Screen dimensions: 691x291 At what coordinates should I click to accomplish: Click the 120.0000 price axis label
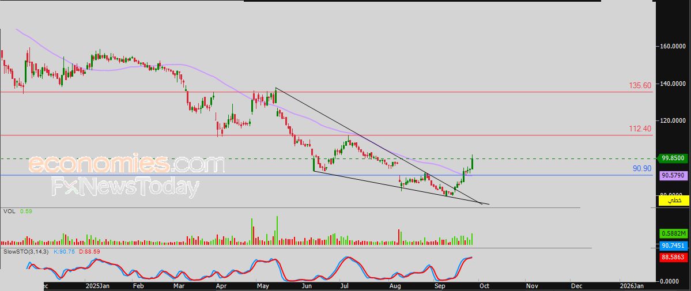click(673, 120)
